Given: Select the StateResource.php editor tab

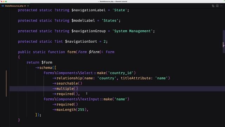Looking at the screenshot, I should [15, 6].
